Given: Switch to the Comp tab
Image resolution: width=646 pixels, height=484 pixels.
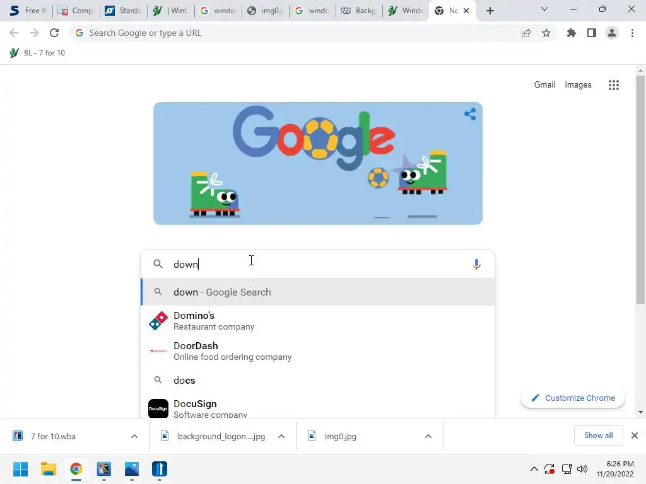Looking at the screenshot, I should coord(76,11).
